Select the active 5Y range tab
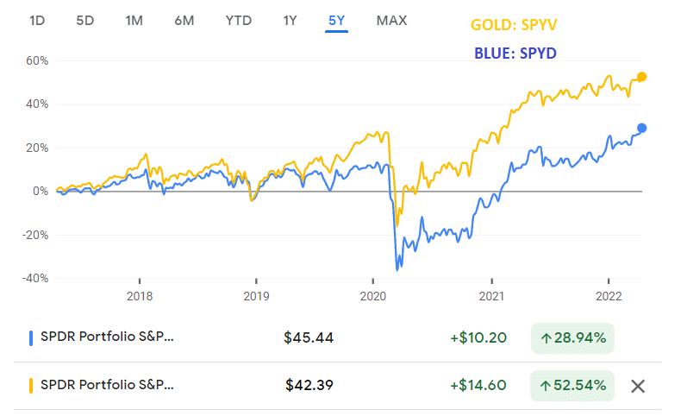Screen dimensions: 687x416 [x=336, y=21]
